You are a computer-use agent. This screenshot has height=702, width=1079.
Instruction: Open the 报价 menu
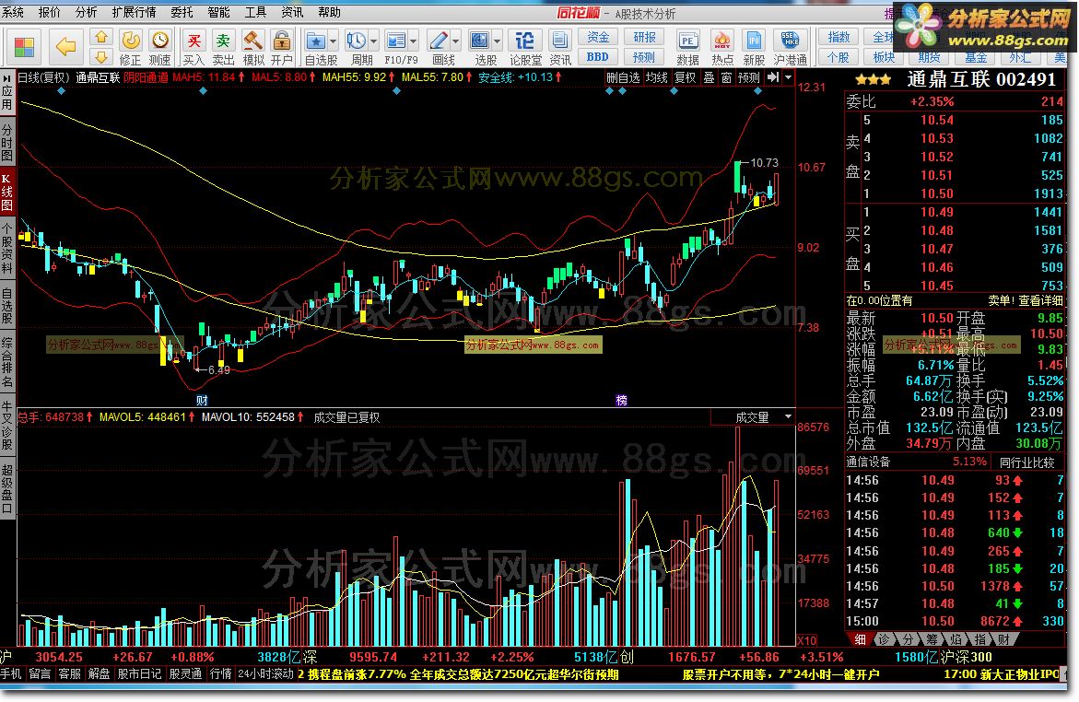(50, 12)
